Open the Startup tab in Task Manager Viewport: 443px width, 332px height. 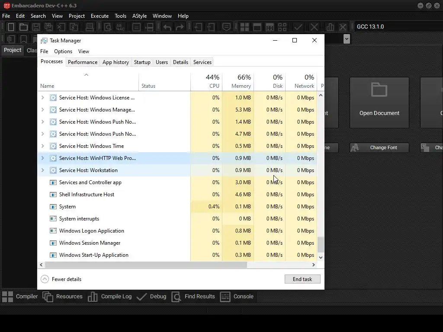click(142, 62)
